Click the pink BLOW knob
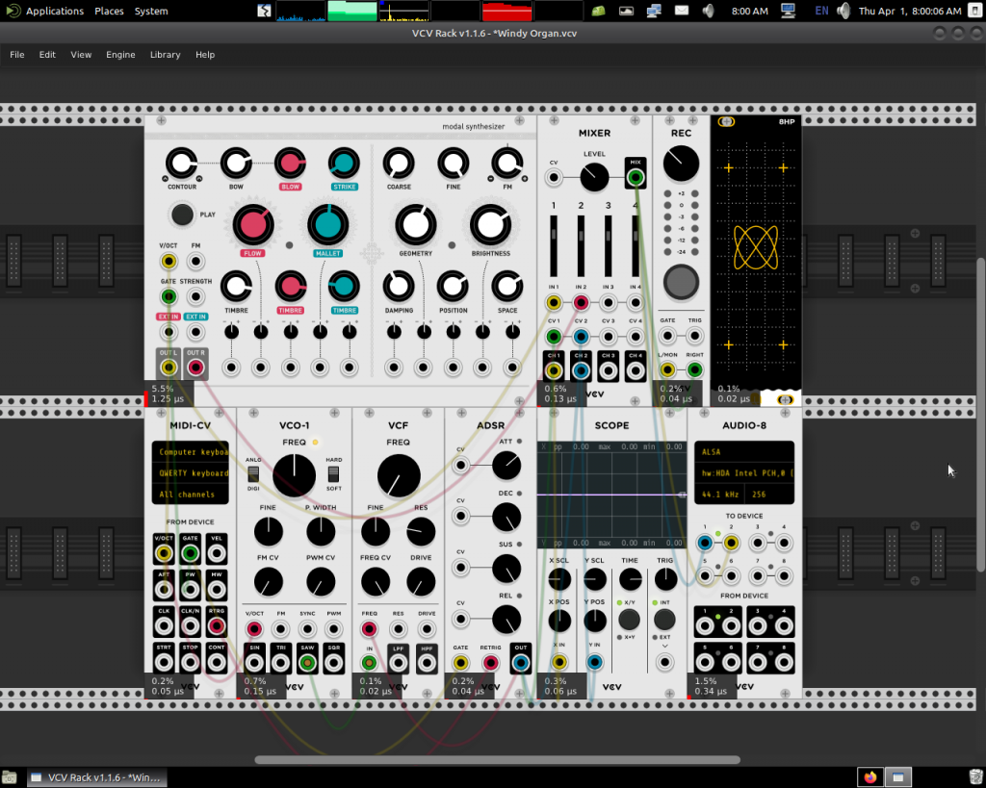 pos(290,164)
